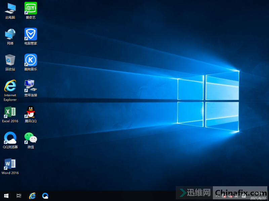The width and height of the screenshot is (269, 201).
Task: Select the 腾讯QQ penguin shortcut
Action: 31,115
